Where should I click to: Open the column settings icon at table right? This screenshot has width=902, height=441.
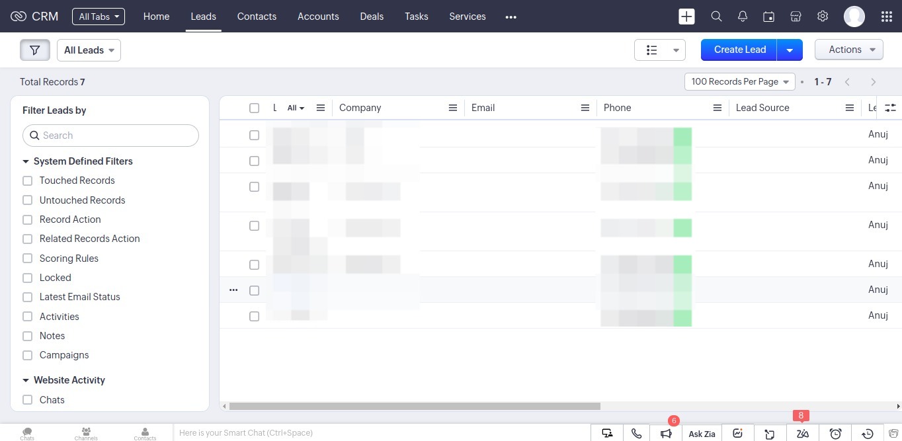(x=891, y=108)
